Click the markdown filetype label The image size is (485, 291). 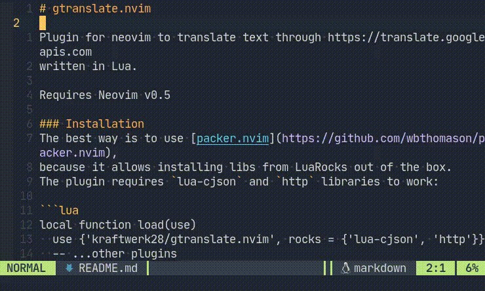point(380,268)
